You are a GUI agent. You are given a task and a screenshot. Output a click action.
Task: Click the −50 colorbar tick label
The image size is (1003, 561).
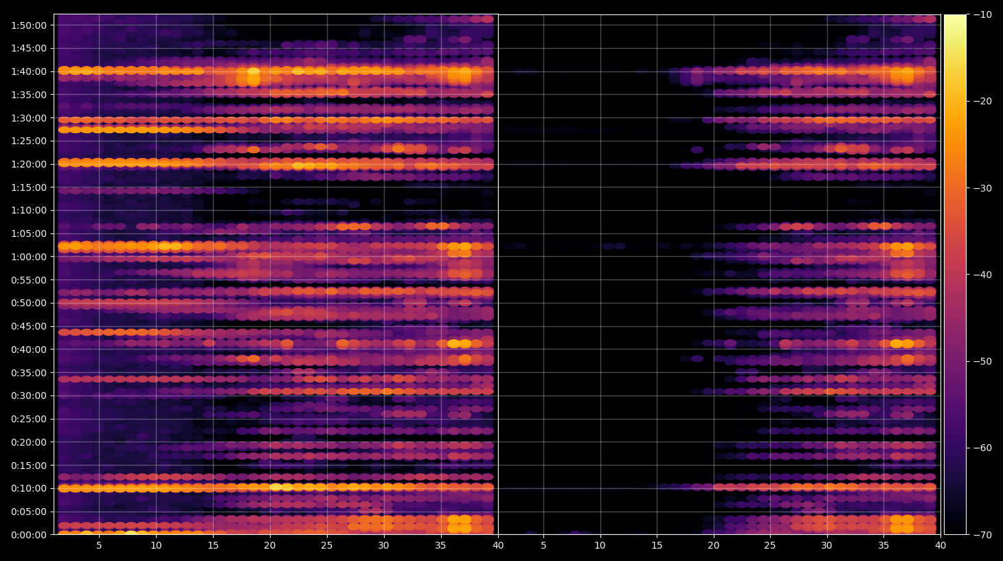(982, 361)
